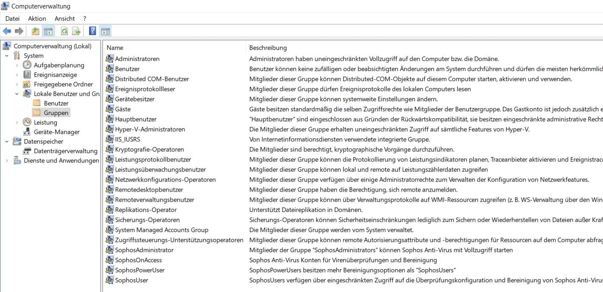Viewport: 603px width, 292px height.
Task: Open Help via the blue question mark icon
Action: point(93,31)
